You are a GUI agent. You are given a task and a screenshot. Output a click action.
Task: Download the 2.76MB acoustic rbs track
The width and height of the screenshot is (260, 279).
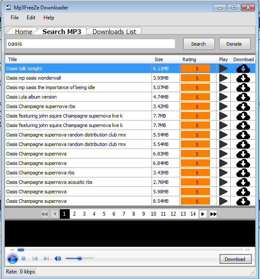tap(243, 183)
